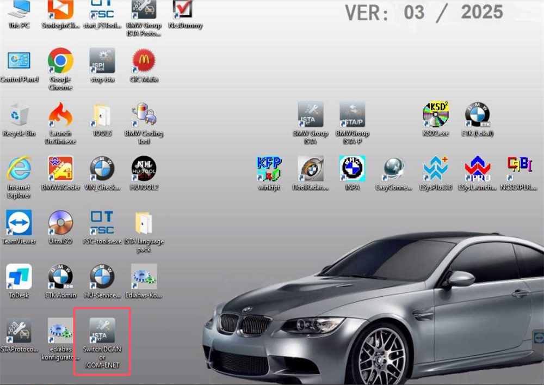Select the ISTAProtoco shortcut icon
Viewport: 544px width, 385px height.
click(x=18, y=330)
